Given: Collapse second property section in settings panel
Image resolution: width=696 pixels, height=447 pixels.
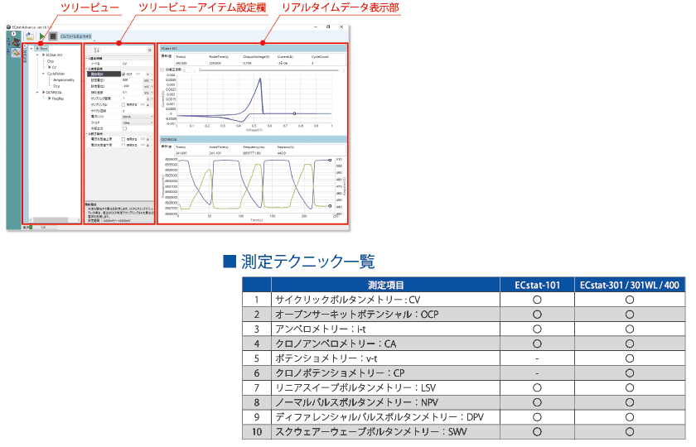Looking at the screenshot, I should pyautogui.click(x=86, y=69).
